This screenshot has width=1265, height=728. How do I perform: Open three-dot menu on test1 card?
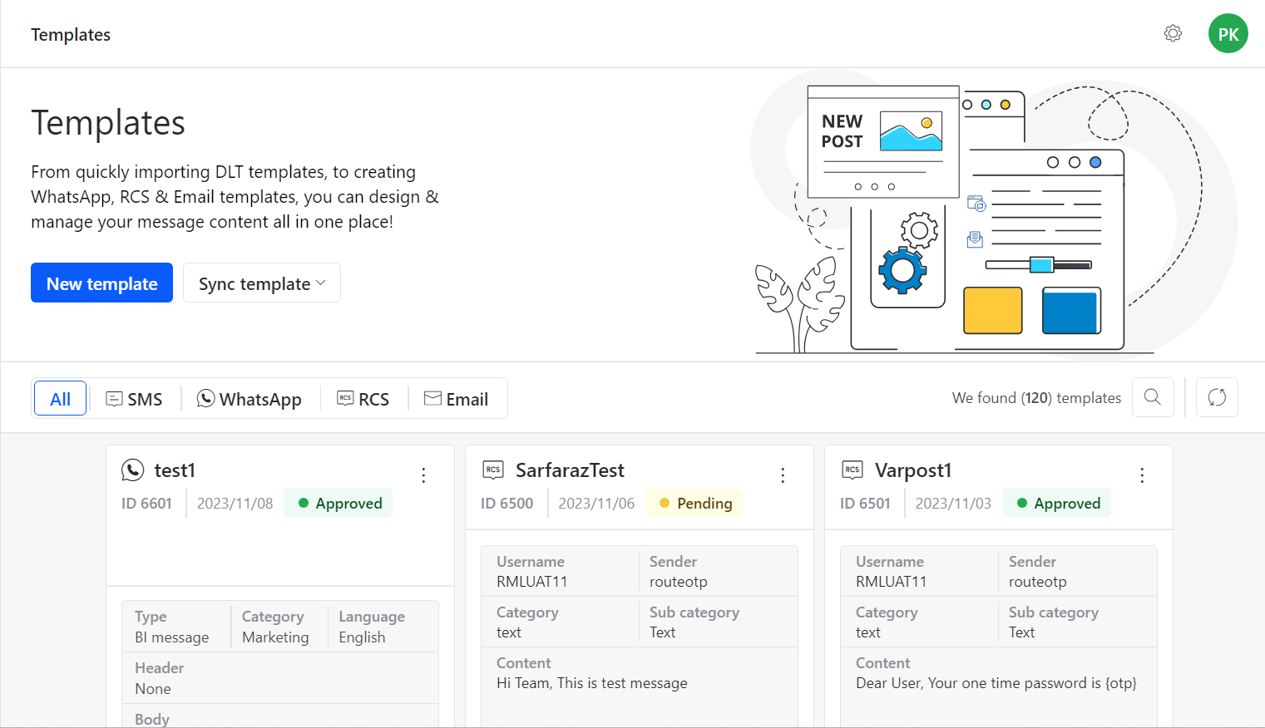423,475
